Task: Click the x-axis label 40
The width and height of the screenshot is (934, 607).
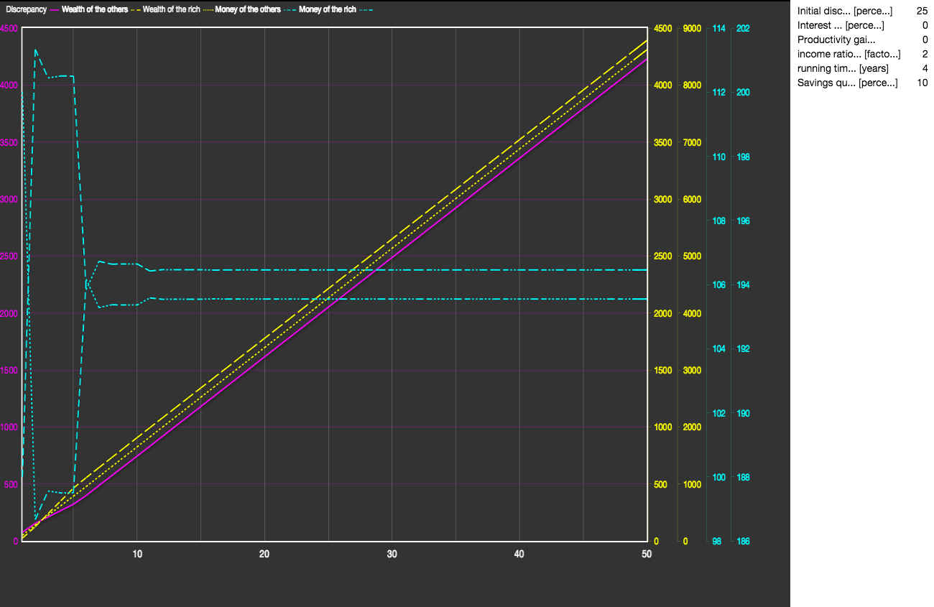Action: click(519, 554)
